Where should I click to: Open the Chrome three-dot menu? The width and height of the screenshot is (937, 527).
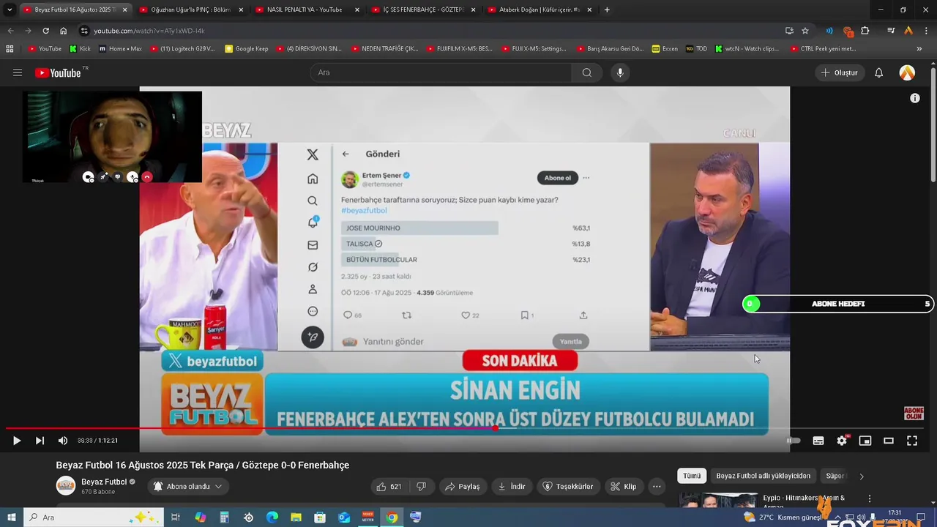(925, 31)
